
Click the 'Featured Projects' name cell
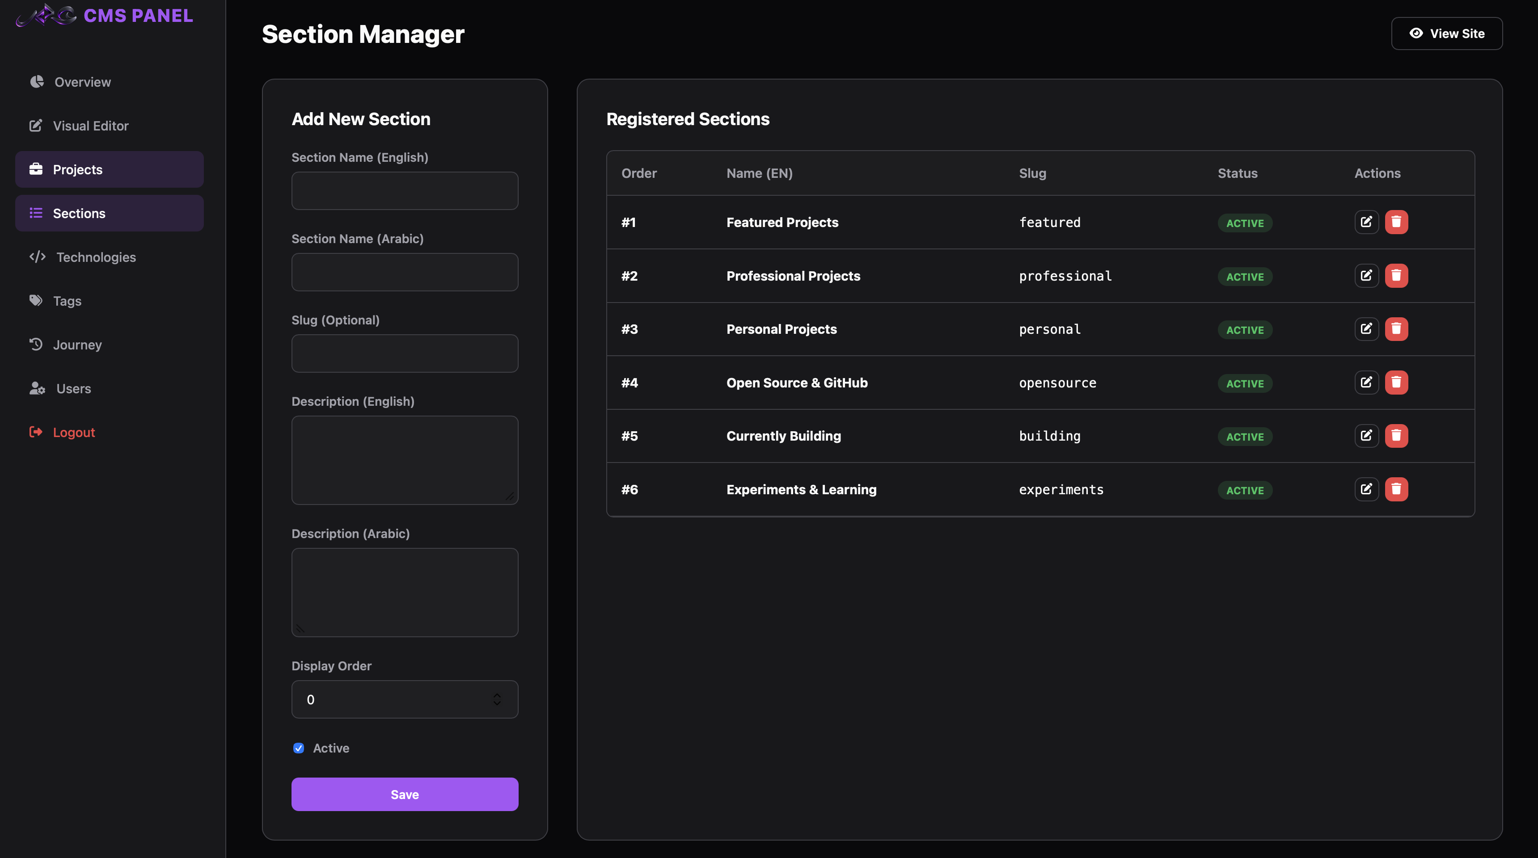point(782,223)
